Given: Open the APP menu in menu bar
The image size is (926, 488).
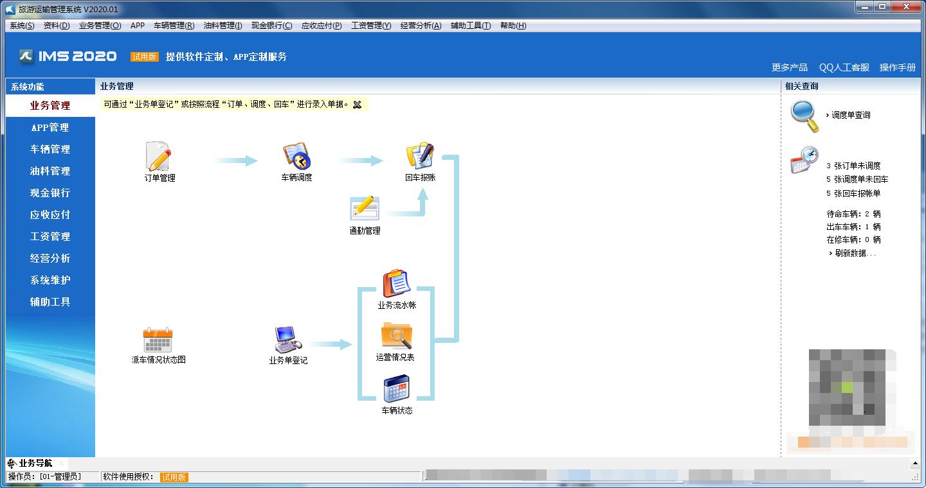Looking at the screenshot, I should [138, 26].
